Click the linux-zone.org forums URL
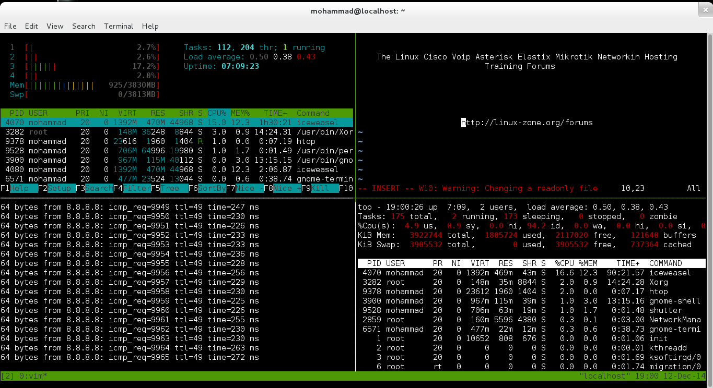713x388 pixels. click(527, 123)
